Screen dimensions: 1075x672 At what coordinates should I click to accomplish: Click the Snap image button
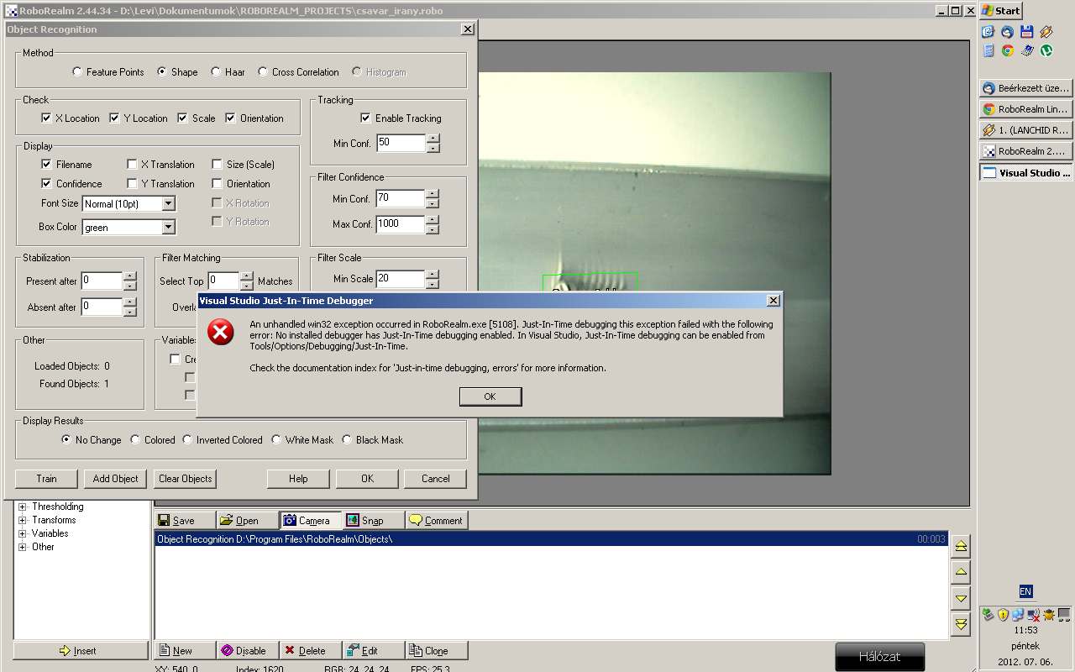(372, 521)
